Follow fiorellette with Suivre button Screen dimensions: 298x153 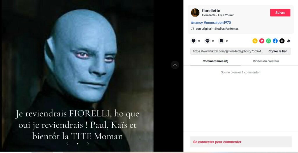click(x=280, y=13)
